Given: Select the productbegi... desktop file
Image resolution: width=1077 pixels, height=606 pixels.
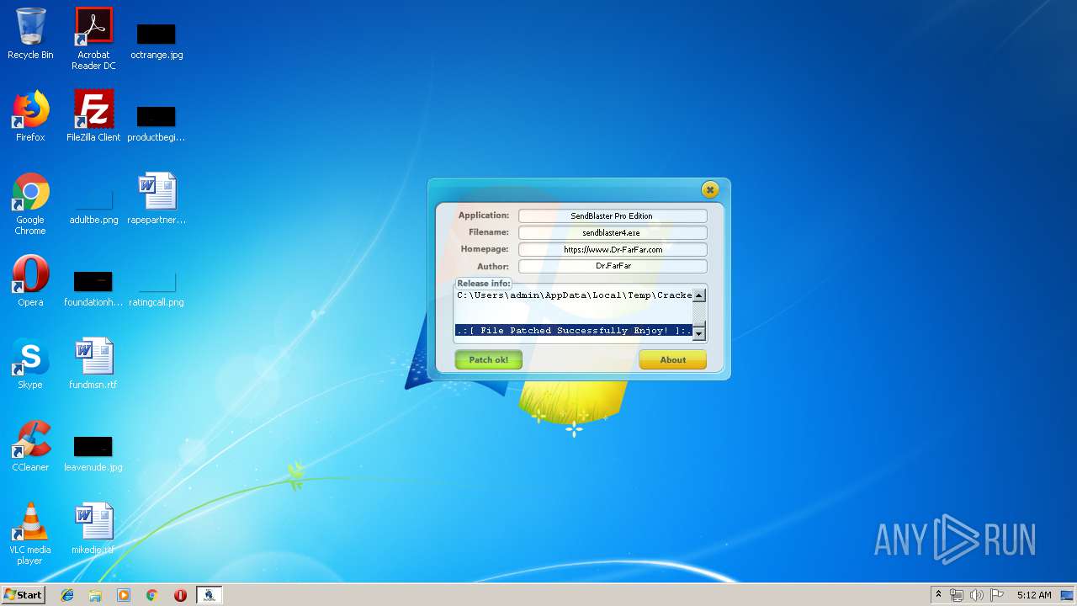Looking at the screenshot, I should (157, 123).
